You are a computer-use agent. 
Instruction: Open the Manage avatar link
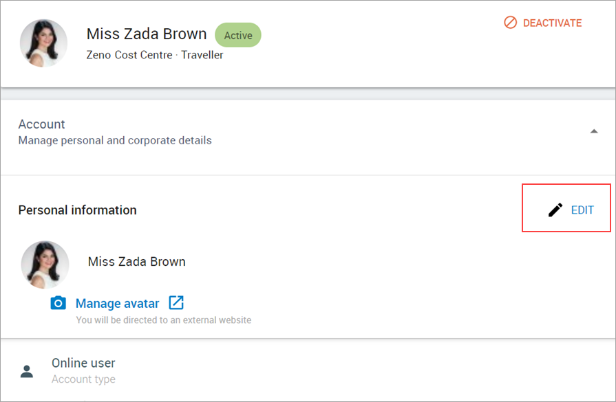[117, 303]
